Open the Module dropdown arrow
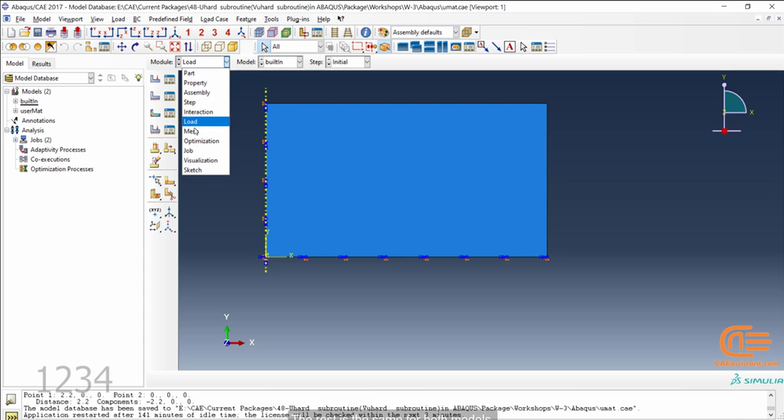This screenshot has height=420, width=784. 226,62
